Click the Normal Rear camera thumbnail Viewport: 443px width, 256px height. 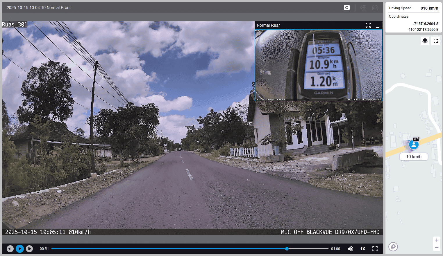[x=318, y=65]
